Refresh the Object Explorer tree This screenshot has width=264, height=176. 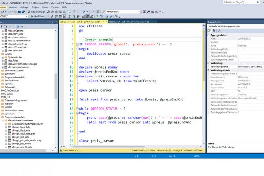[x=18, y=26]
